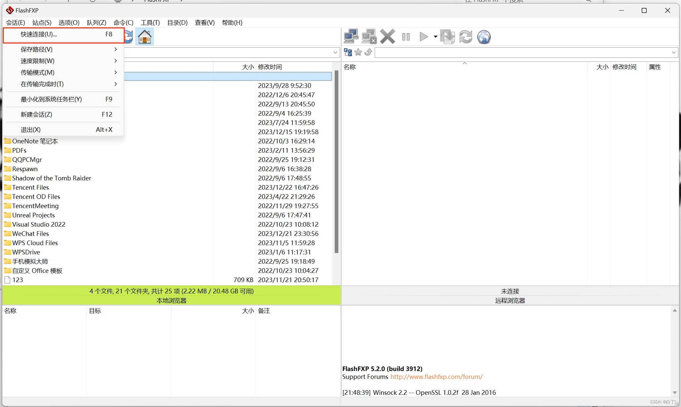Image resolution: width=681 pixels, height=407 pixels.
Task: Open the flashfxp.com forum link
Action: click(x=436, y=377)
